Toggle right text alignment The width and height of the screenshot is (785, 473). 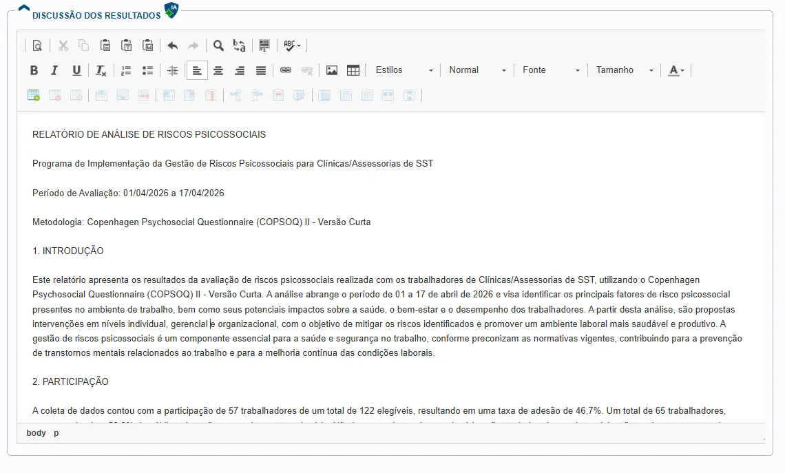coord(240,71)
